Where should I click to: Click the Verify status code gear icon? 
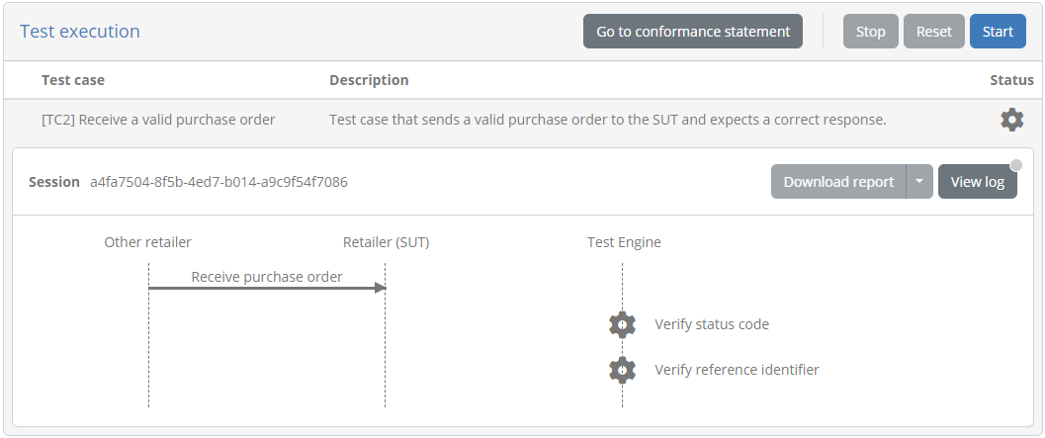pyautogui.click(x=623, y=324)
